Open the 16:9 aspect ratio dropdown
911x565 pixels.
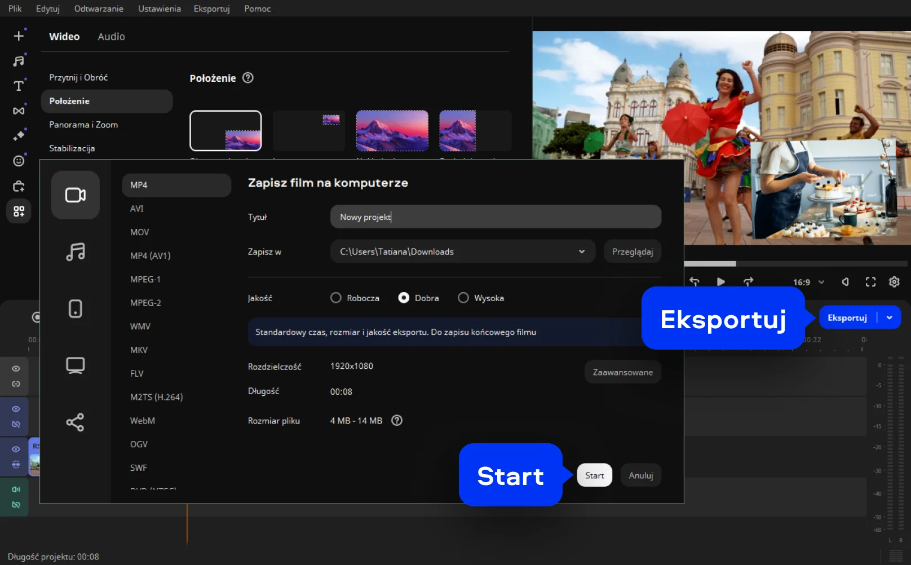pyautogui.click(x=808, y=282)
